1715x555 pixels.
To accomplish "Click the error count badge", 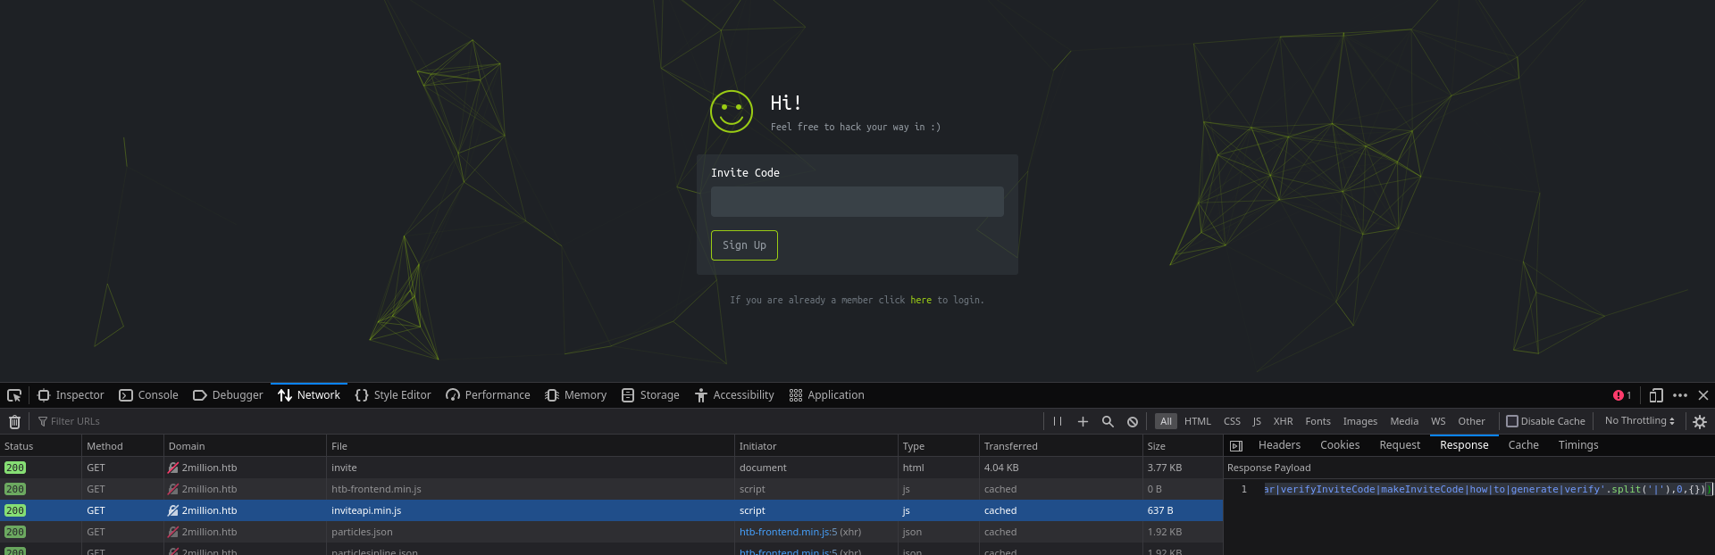I will [x=1622, y=395].
